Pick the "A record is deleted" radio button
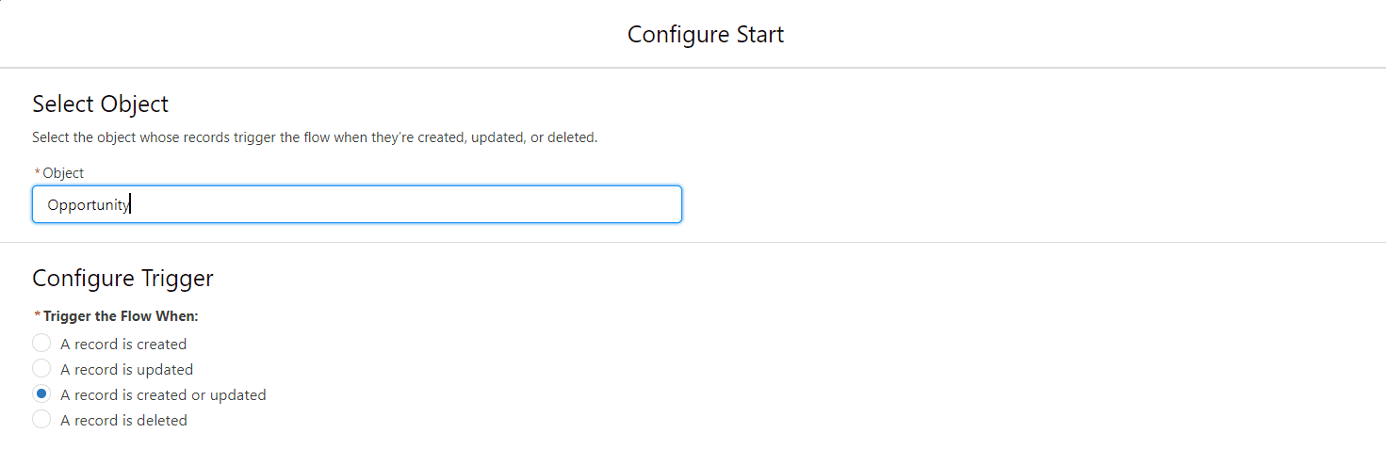This screenshot has width=1386, height=449. click(x=41, y=420)
